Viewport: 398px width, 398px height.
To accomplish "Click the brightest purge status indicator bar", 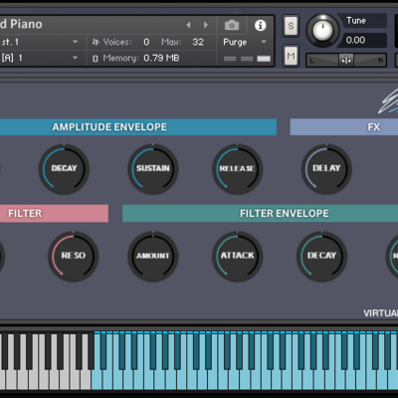I will 264,59.
